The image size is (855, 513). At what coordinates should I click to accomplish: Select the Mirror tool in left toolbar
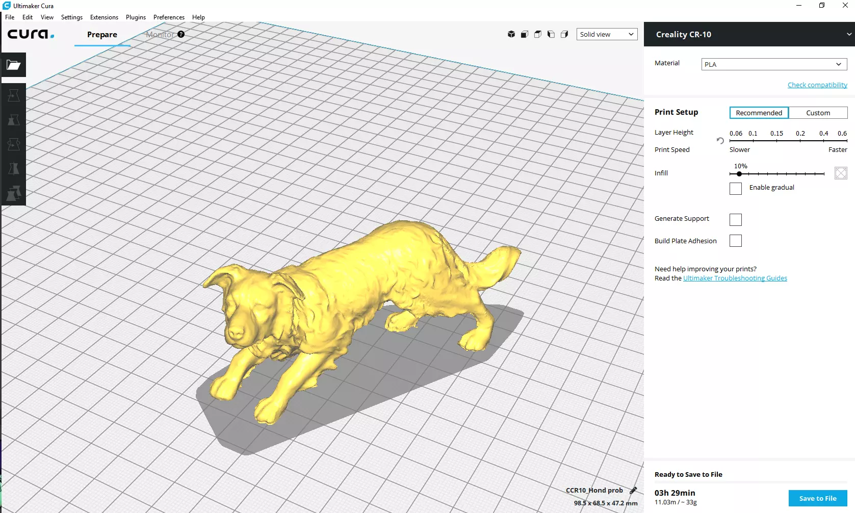[x=13, y=169]
